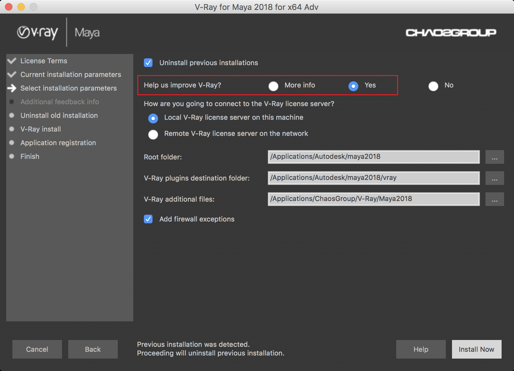Select the More info radio button
The image size is (514, 371).
point(273,86)
